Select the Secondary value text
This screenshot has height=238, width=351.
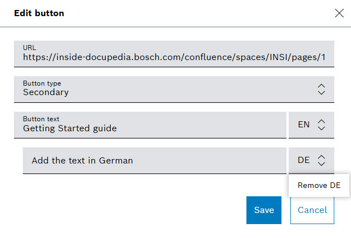[46, 93]
